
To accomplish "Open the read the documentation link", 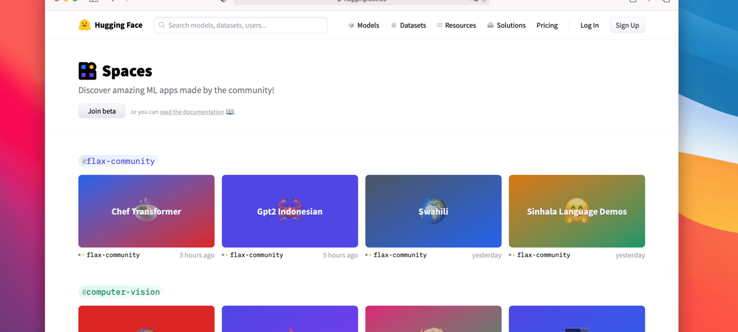I will coord(192,112).
